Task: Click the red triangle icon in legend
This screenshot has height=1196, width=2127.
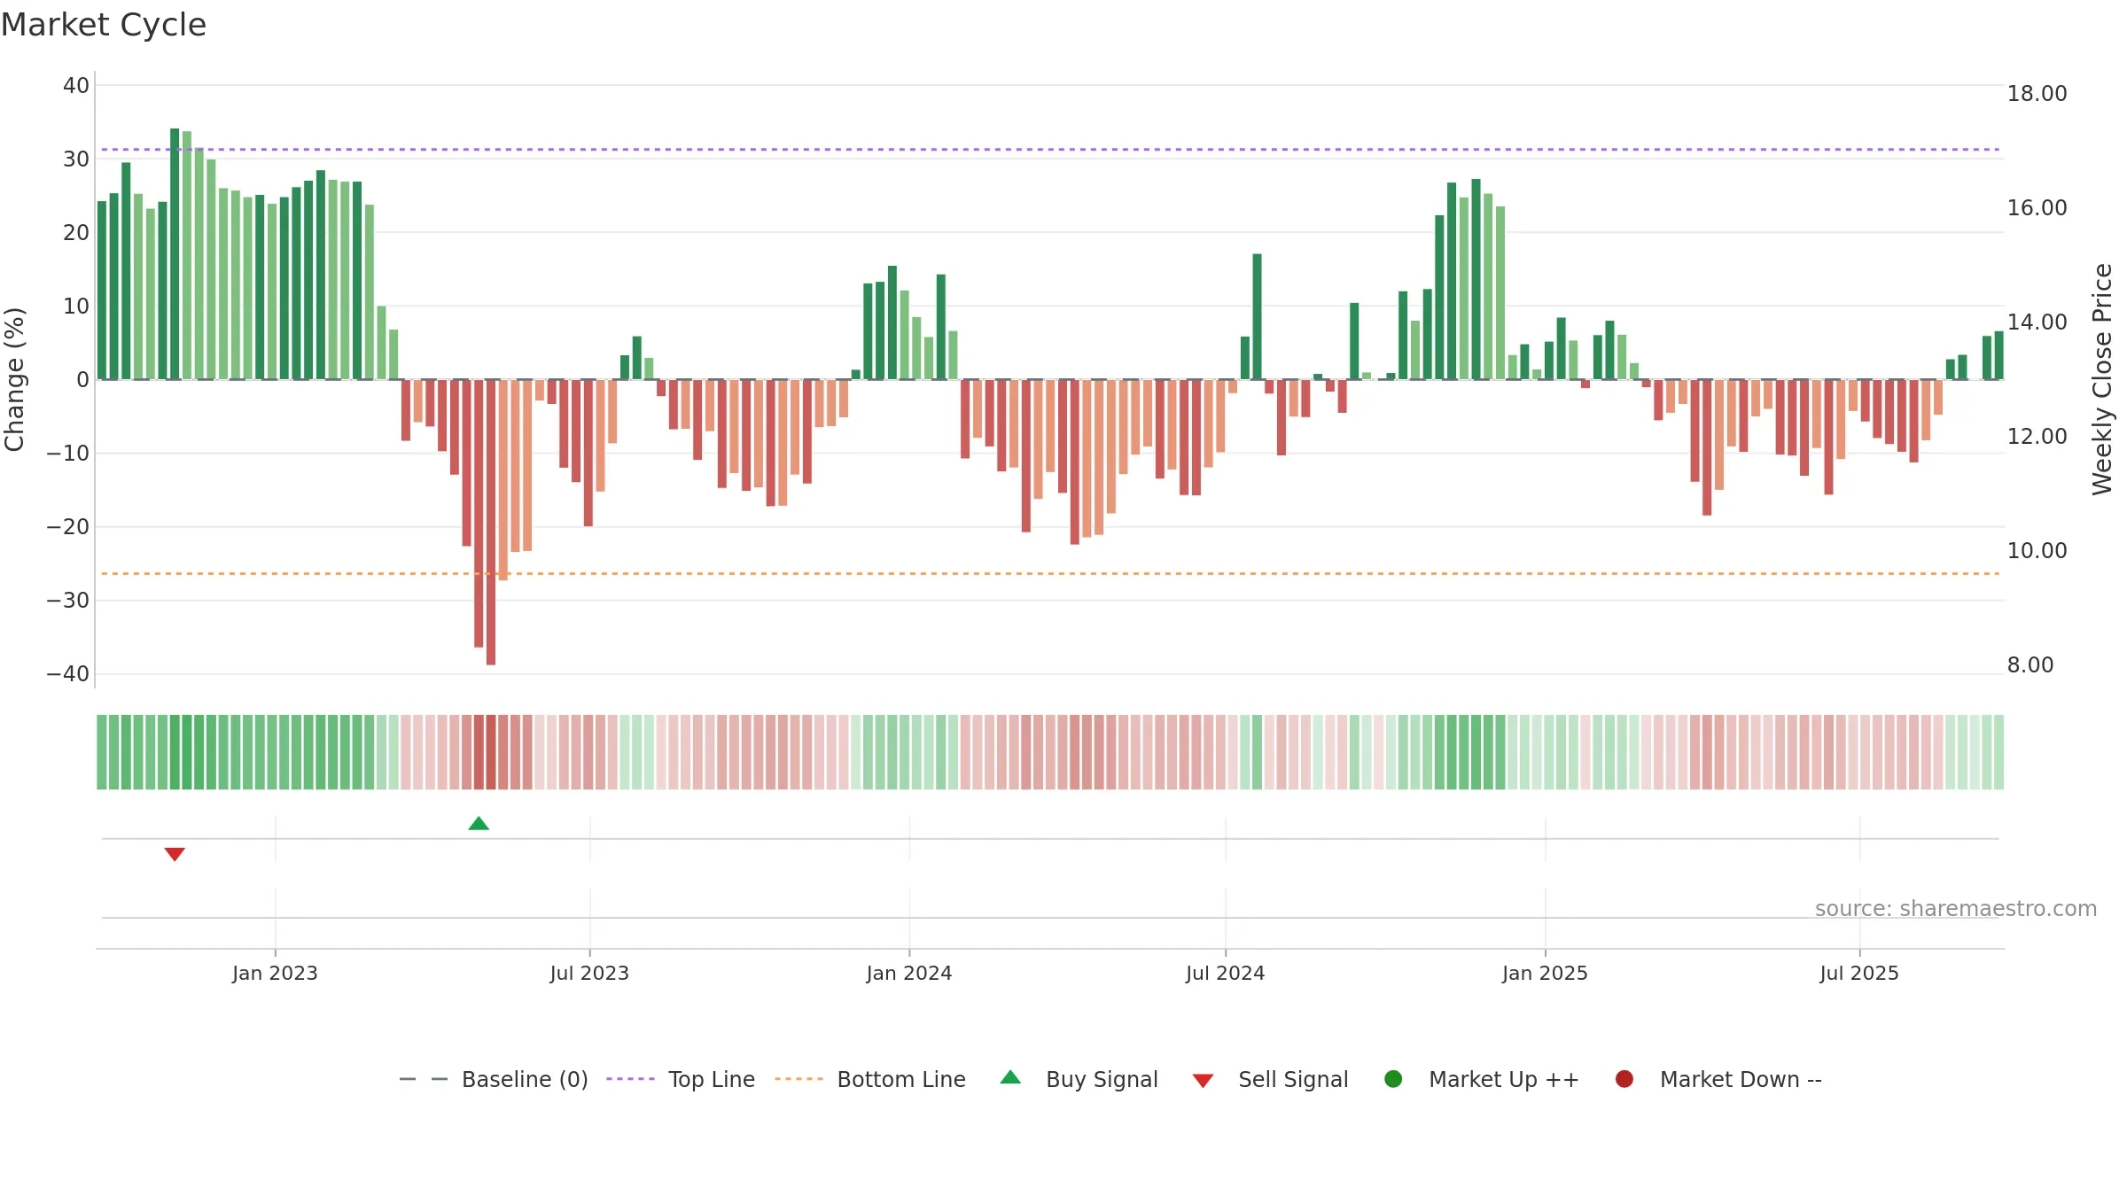Action: click(x=1203, y=1081)
